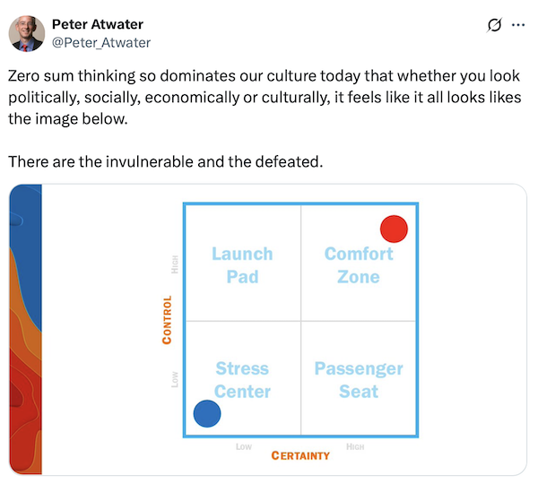The width and height of the screenshot is (538, 484).
Task: Click the sentence 'There are the invulnerable and the defeated.'
Action: click(166, 161)
